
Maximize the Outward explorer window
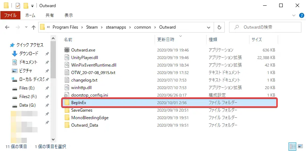tap(281, 6)
